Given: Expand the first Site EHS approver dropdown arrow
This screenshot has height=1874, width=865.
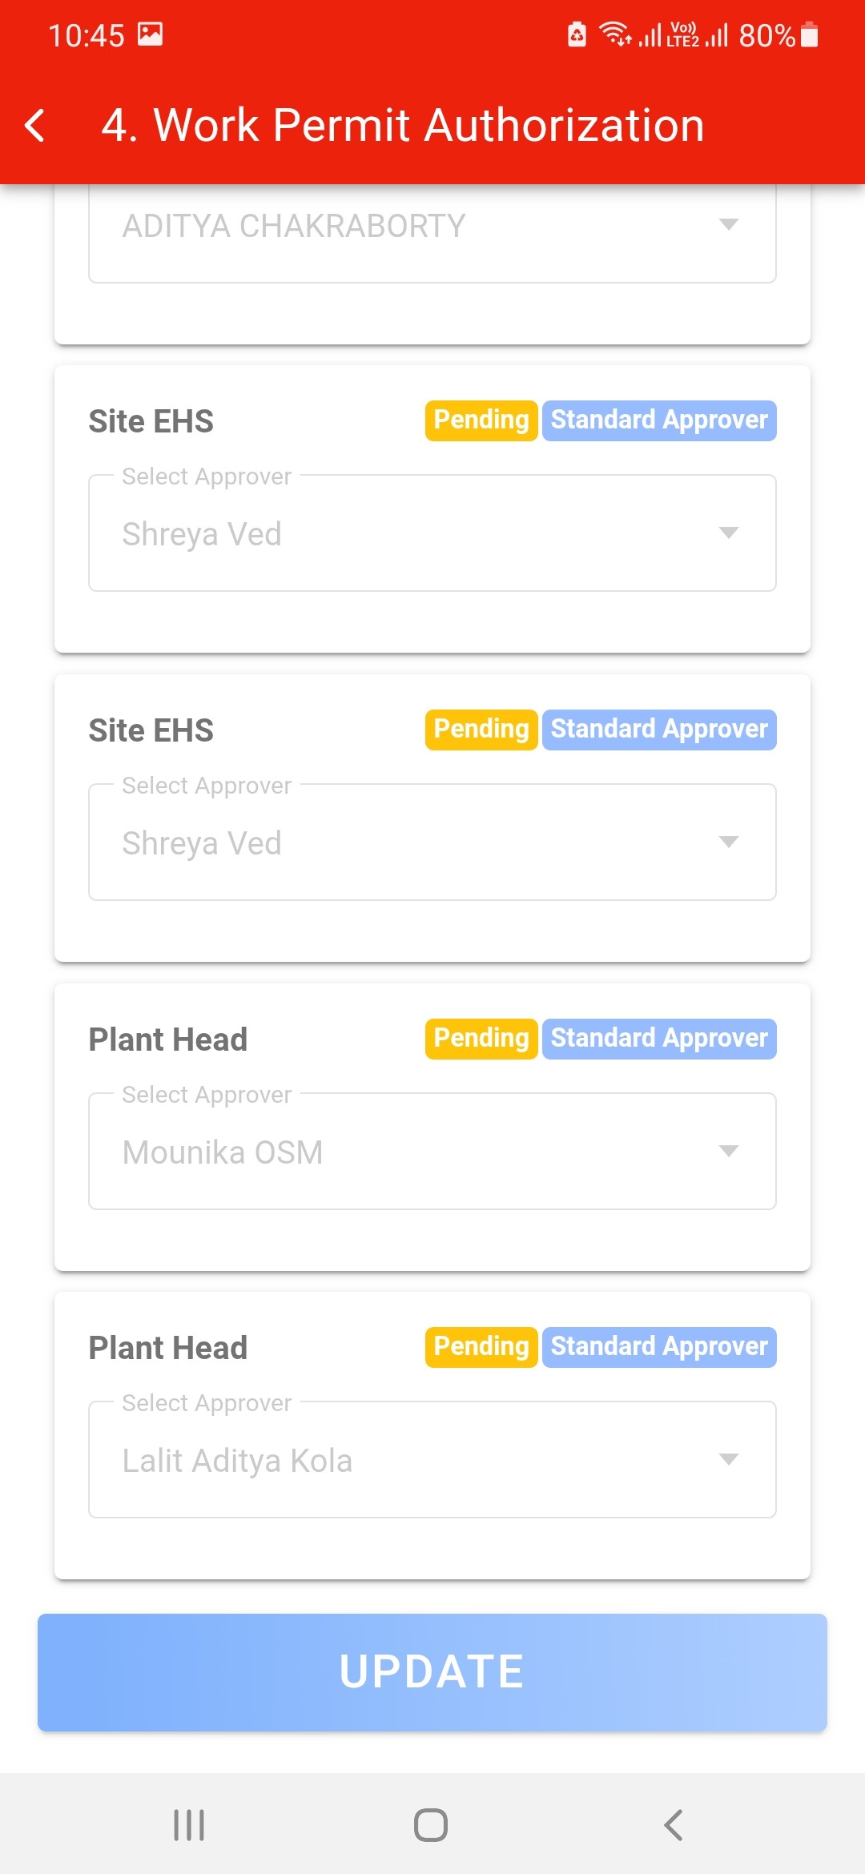Looking at the screenshot, I should tap(728, 533).
